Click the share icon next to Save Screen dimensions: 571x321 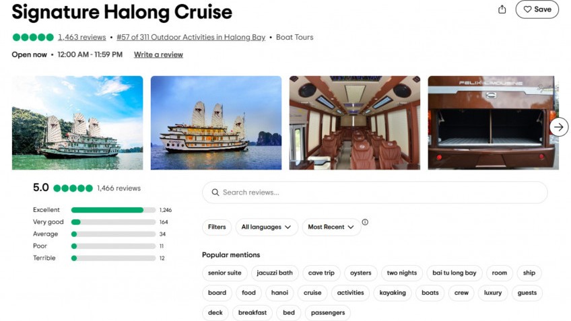[x=502, y=9]
